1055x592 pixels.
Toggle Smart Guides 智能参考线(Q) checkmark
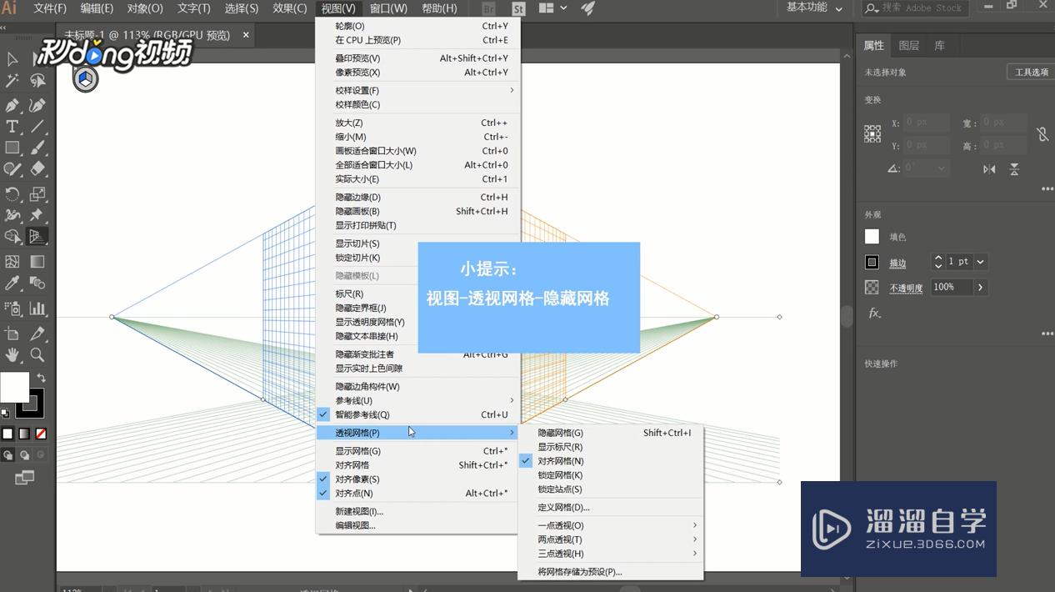(x=323, y=414)
